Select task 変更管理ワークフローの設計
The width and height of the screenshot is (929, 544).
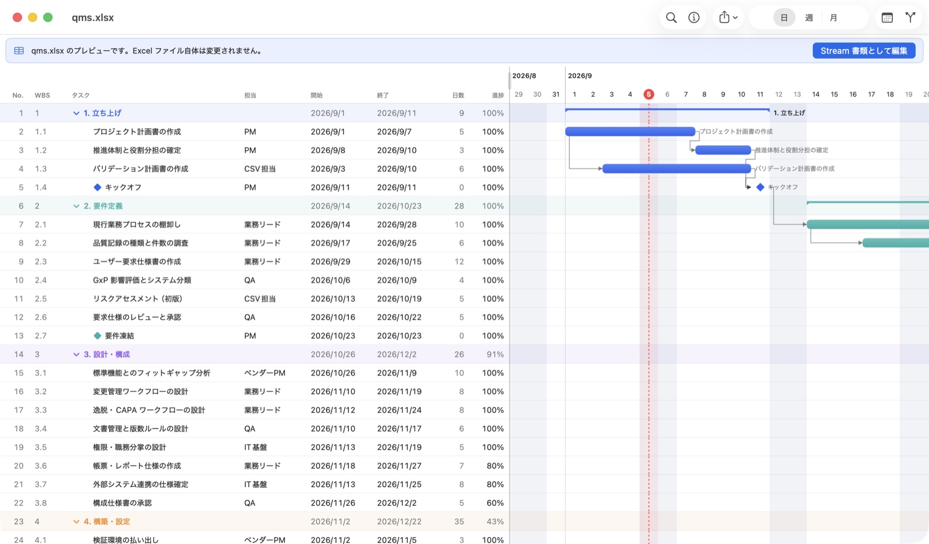pyautogui.click(x=141, y=392)
